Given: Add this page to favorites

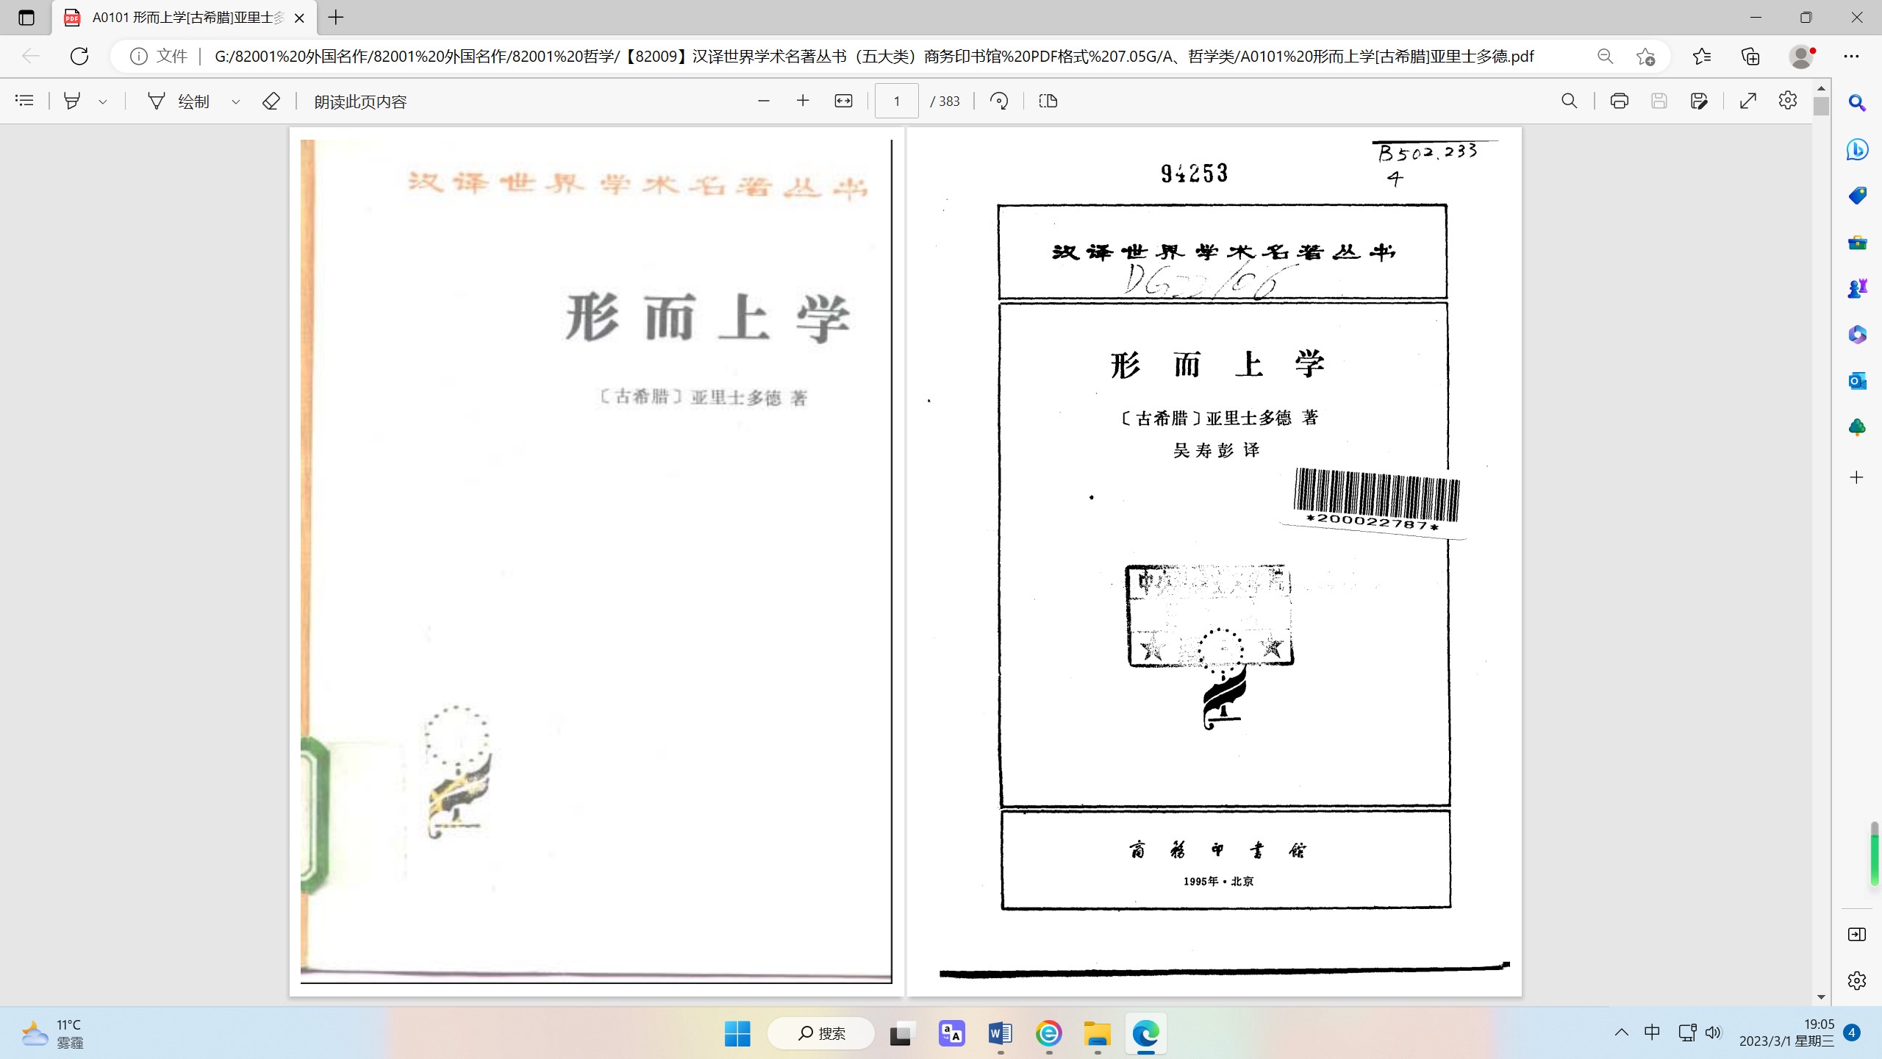Looking at the screenshot, I should tap(1646, 56).
